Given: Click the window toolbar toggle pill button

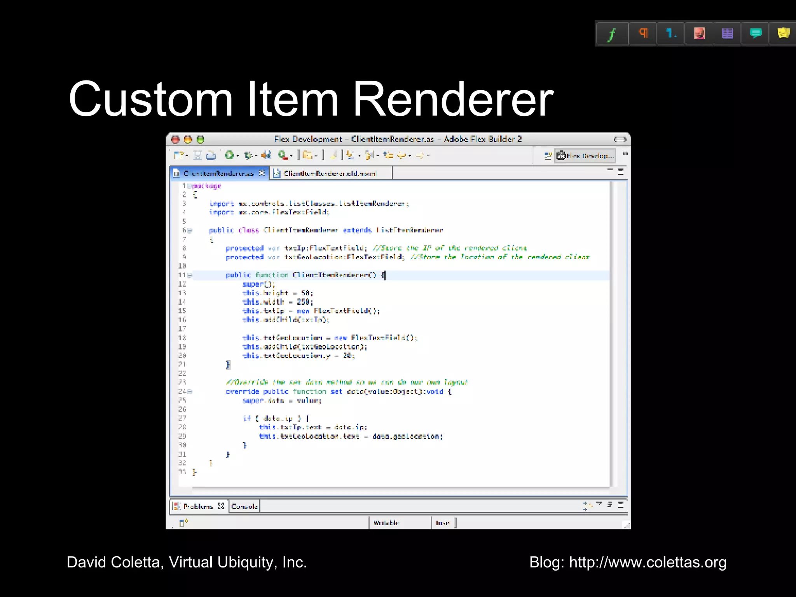Looking at the screenshot, I should tap(620, 139).
